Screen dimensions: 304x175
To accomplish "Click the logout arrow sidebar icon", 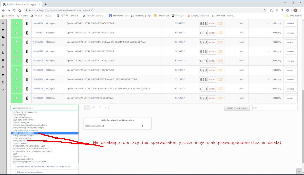I will pos(3,90).
